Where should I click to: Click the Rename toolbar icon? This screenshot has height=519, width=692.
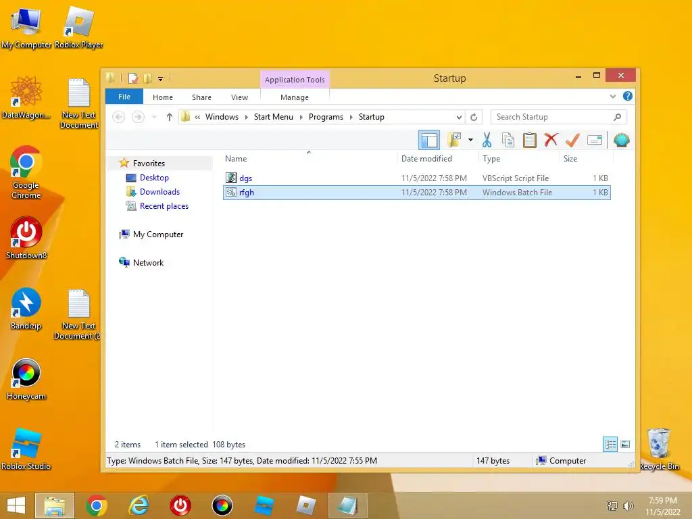click(x=595, y=141)
